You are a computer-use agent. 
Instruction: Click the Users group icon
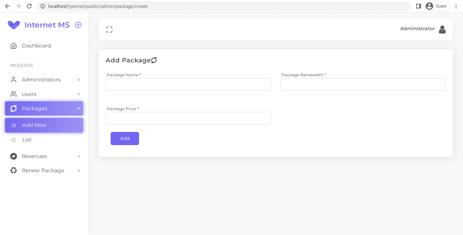click(13, 94)
